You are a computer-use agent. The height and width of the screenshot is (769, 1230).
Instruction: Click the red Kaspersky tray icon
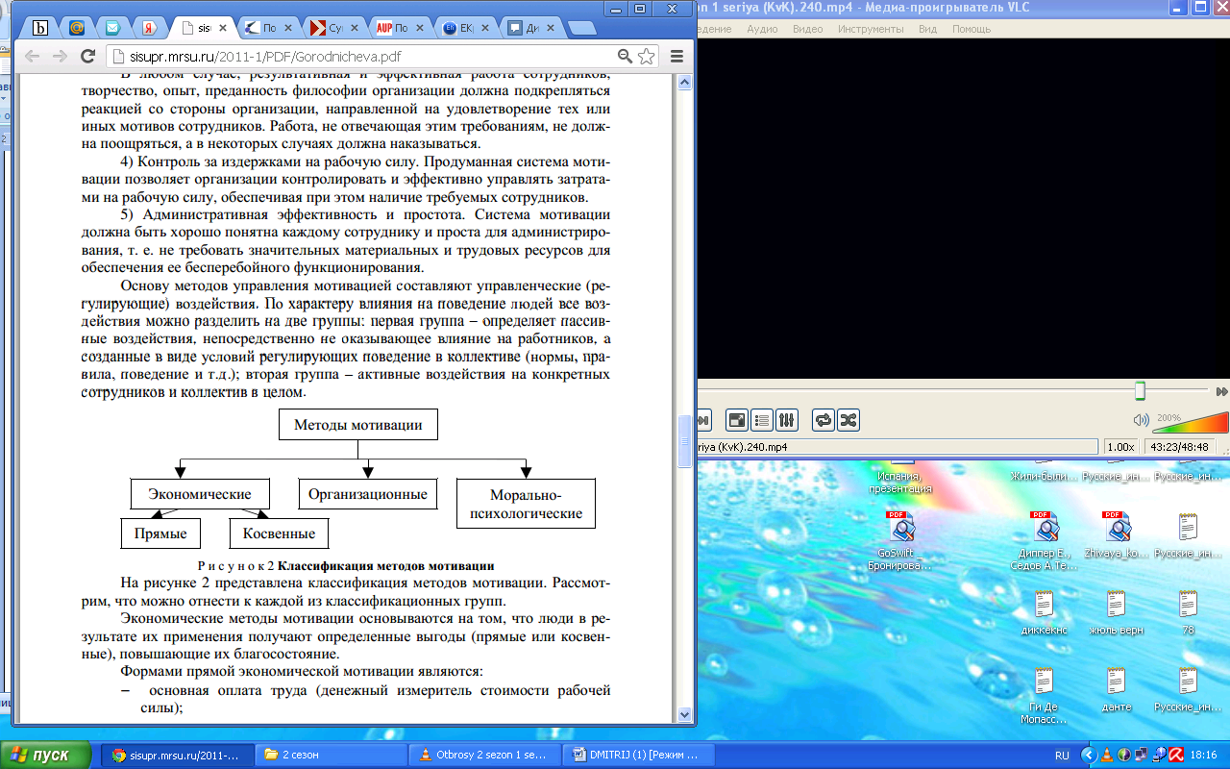[x=1176, y=755]
